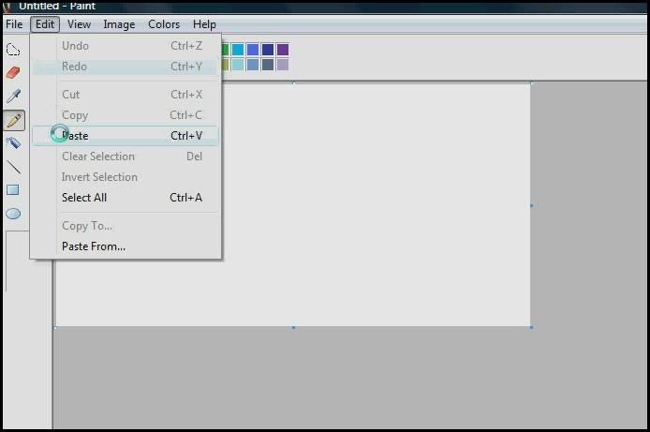Screen dimensions: 650x432
Task: Pick the dark navy blue swatch
Action: click(268, 50)
